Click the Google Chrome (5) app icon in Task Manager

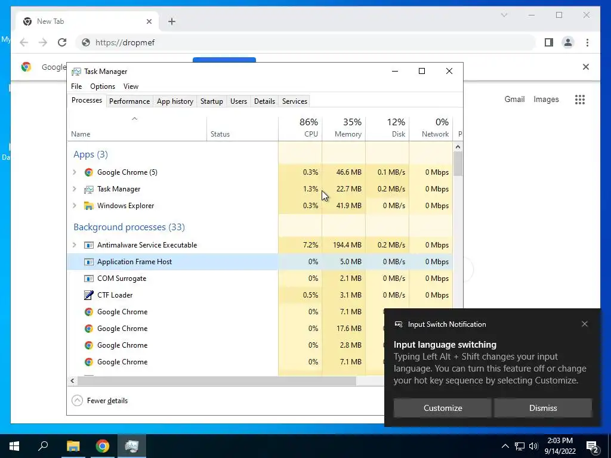click(89, 172)
